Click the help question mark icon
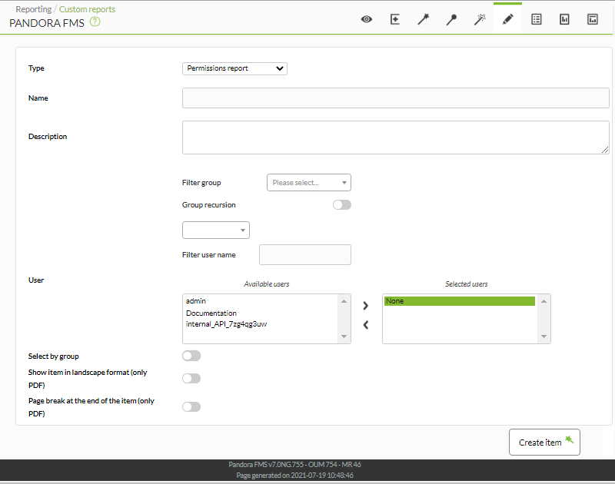 coord(95,22)
